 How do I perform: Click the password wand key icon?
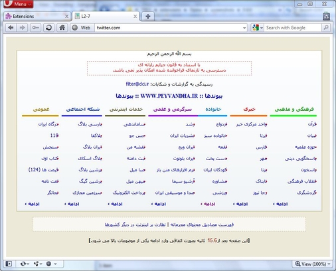pyautogui.click(x=36, y=28)
